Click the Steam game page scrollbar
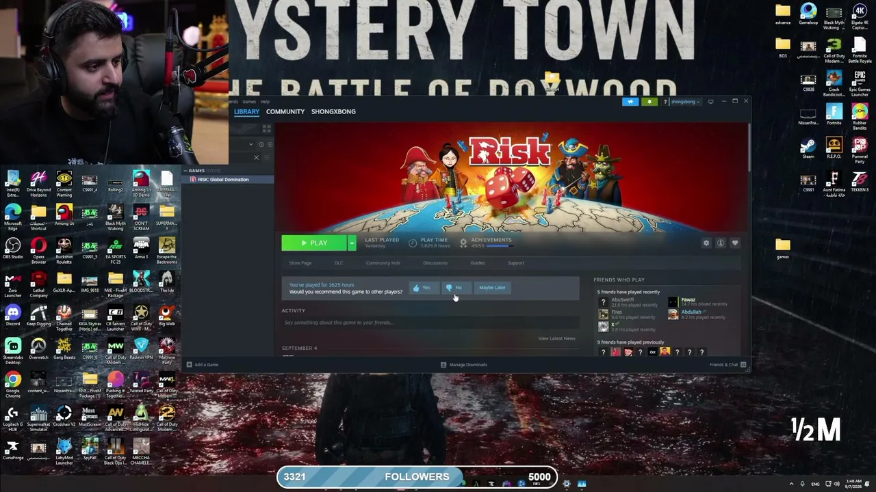The image size is (876, 492). [749, 148]
